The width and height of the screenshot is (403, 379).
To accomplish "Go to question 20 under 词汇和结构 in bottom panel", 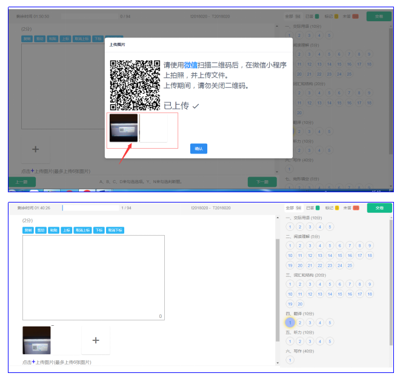I will [300, 304].
